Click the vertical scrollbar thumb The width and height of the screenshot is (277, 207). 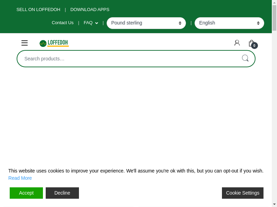click(x=274, y=18)
